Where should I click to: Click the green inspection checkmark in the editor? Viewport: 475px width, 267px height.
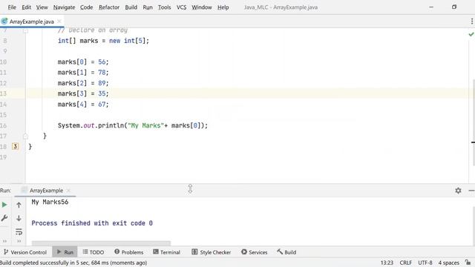(471, 34)
